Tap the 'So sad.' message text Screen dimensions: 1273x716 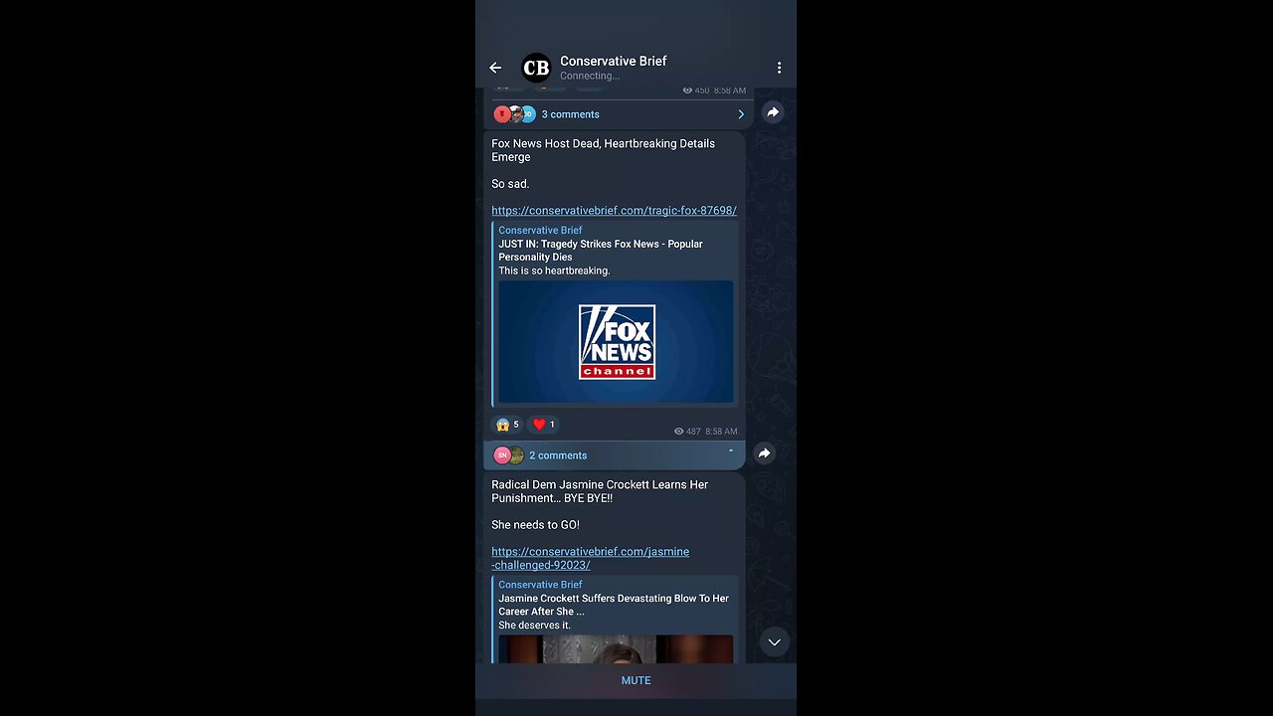click(x=510, y=184)
